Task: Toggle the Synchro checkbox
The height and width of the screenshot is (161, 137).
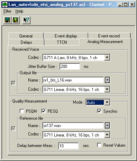Action: tap(99, 111)
